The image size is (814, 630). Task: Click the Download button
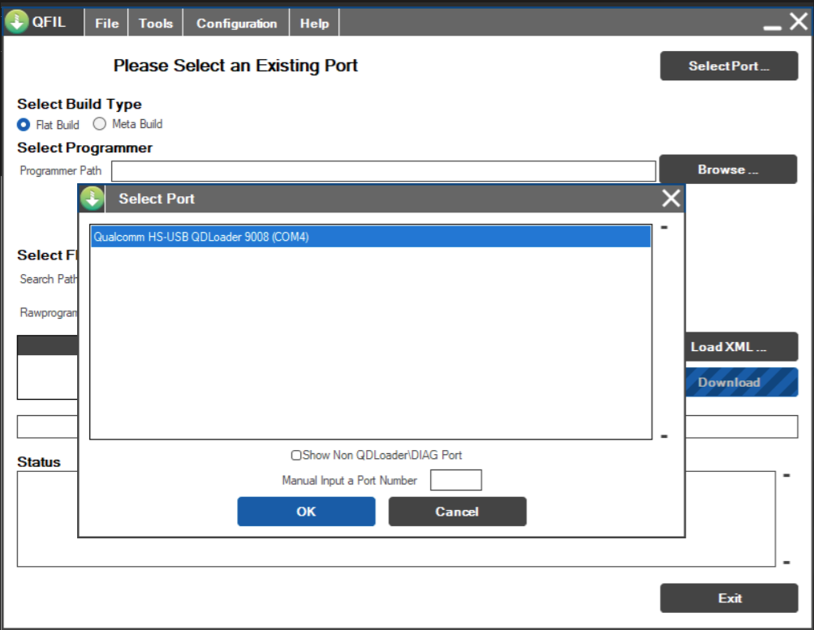[x=741, y=382]
